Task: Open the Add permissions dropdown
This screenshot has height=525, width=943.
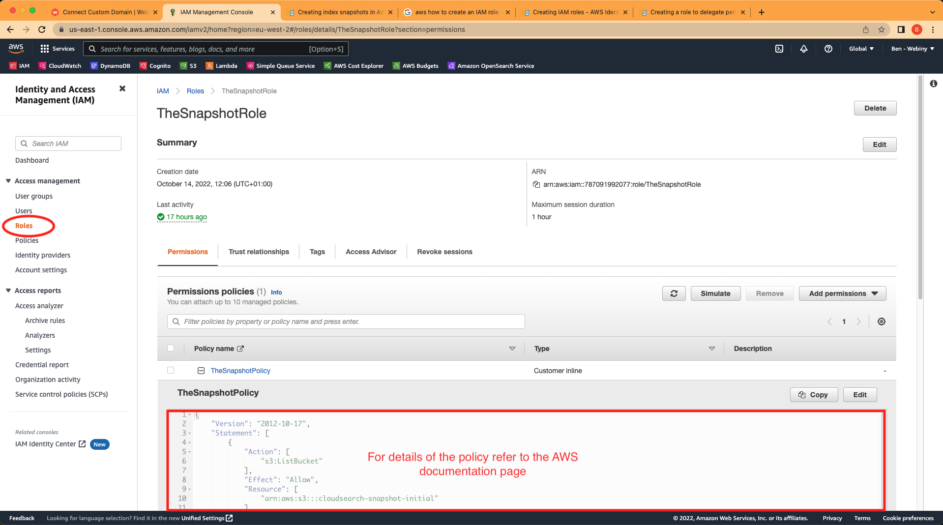Action: pyautogui.click(x=842, y=293)
